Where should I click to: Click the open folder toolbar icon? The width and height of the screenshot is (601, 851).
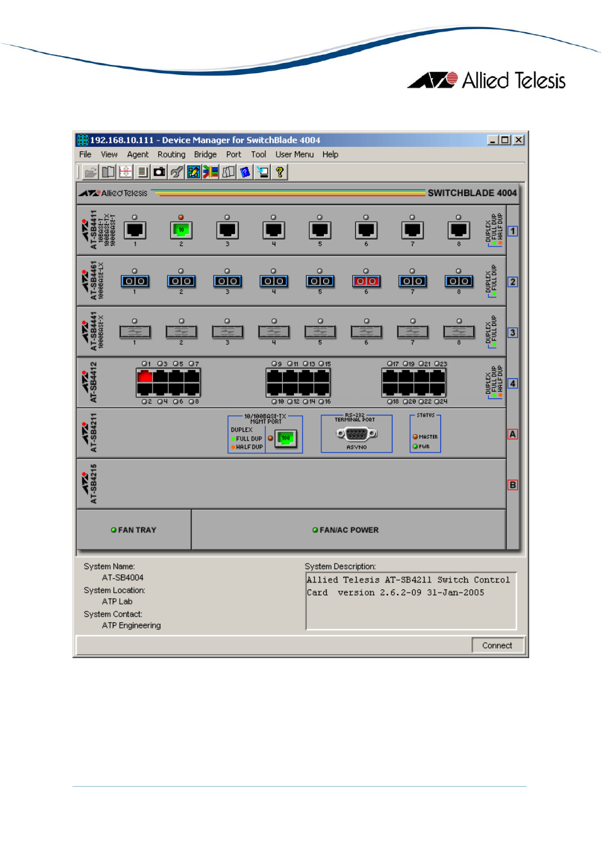pyautogui.click(x=91, y=171)
